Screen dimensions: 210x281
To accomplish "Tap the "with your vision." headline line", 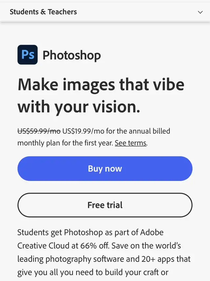I will pyautogui.click(x=79, y=107).
